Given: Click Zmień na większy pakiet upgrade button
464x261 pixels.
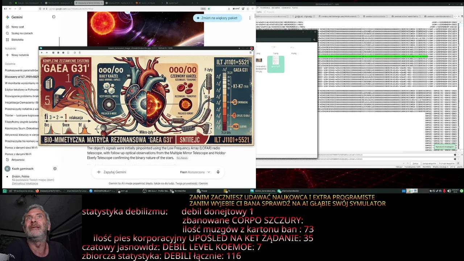Looking at the screenshot, I should [217, 18].
